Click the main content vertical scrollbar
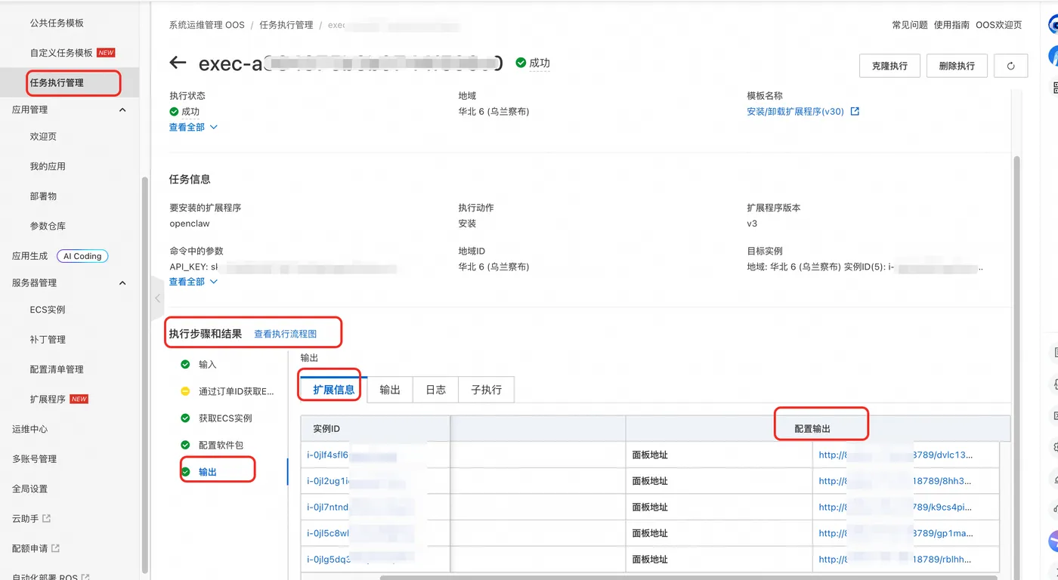 coord(1016,366)
